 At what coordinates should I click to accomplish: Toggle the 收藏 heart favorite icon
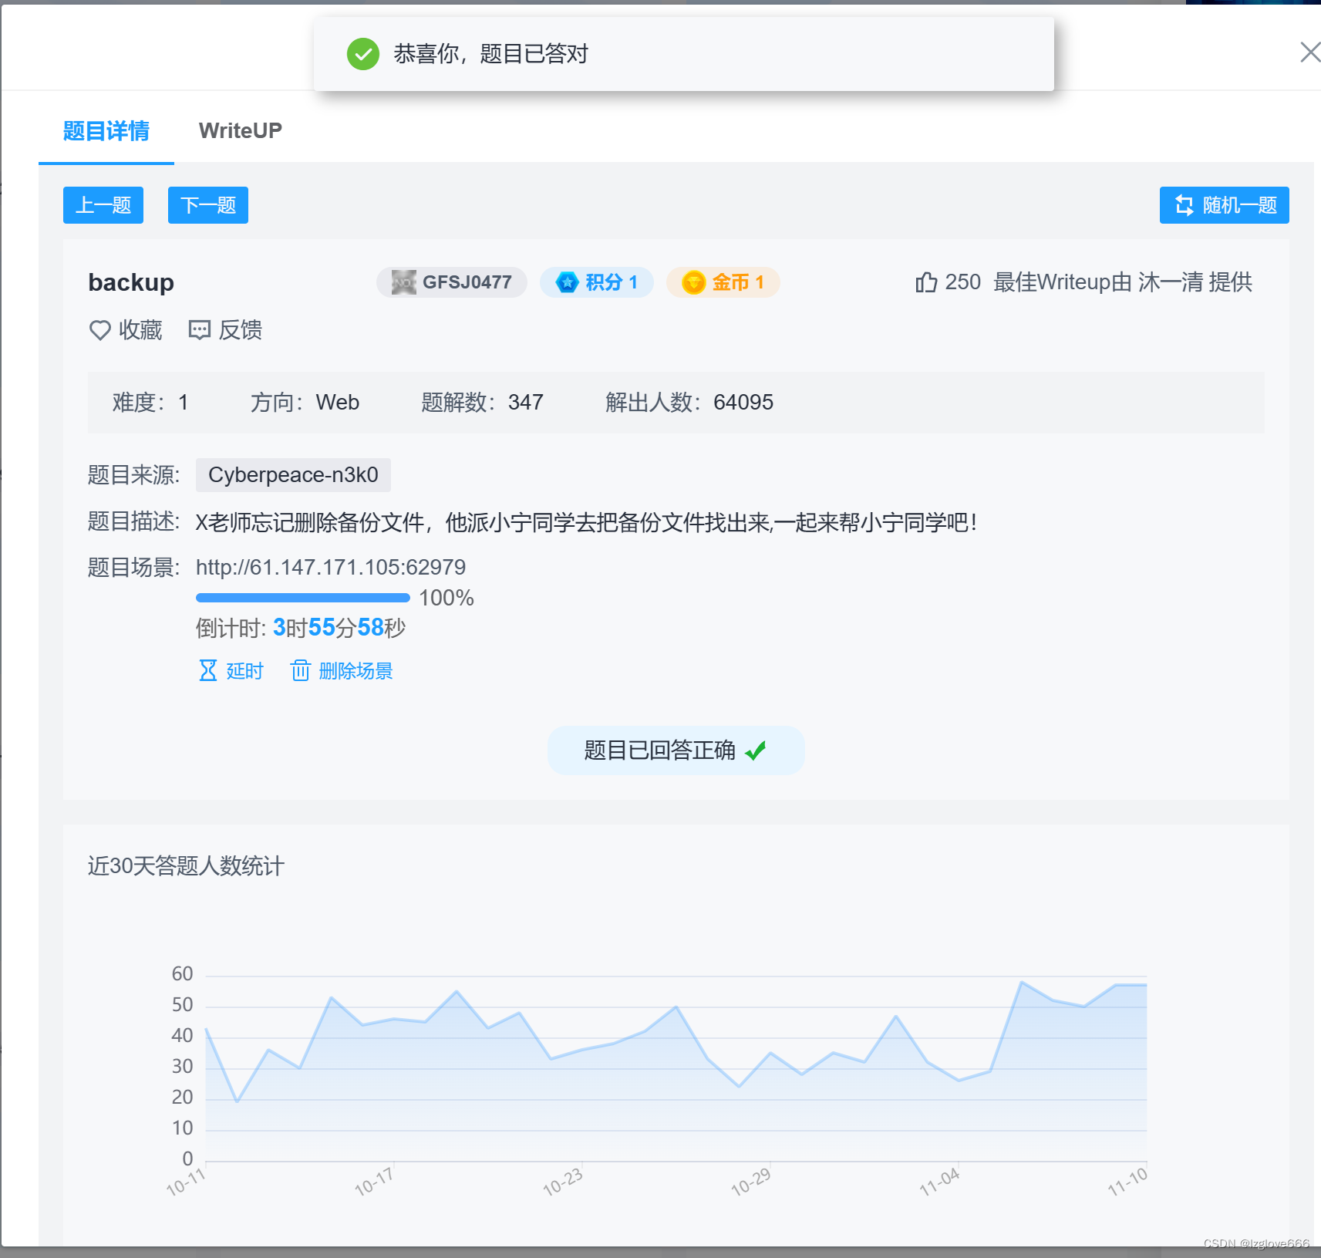99,330
